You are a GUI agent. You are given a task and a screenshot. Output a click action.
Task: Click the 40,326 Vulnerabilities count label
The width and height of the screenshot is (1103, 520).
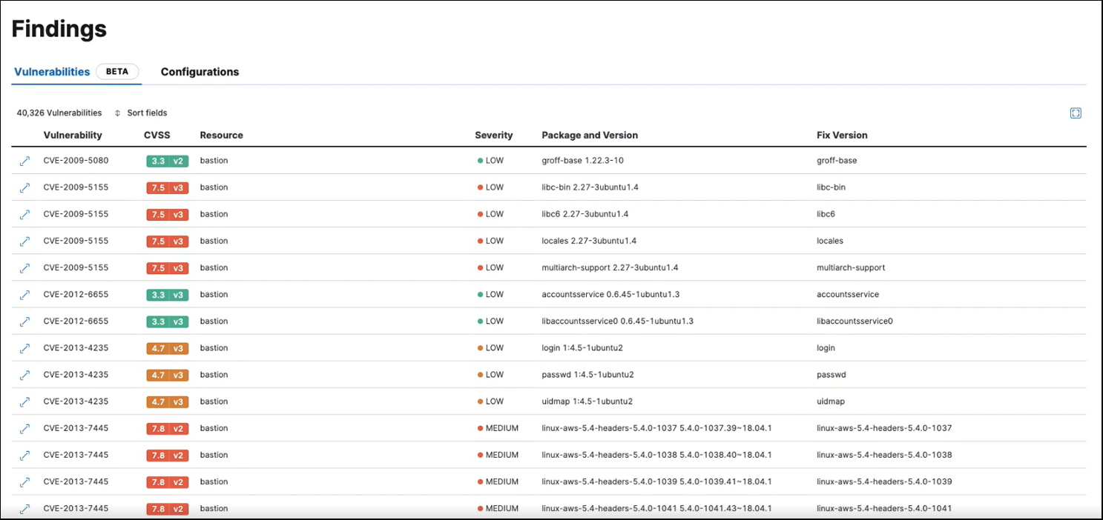pos(59,113)
